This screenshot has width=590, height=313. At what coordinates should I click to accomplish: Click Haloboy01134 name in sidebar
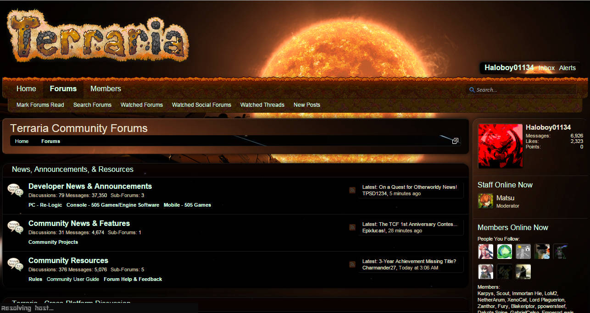[548, 127]
